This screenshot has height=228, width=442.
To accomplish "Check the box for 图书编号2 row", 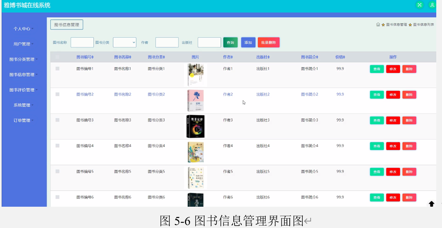I will pyautogui.click(x=58, y=94).
